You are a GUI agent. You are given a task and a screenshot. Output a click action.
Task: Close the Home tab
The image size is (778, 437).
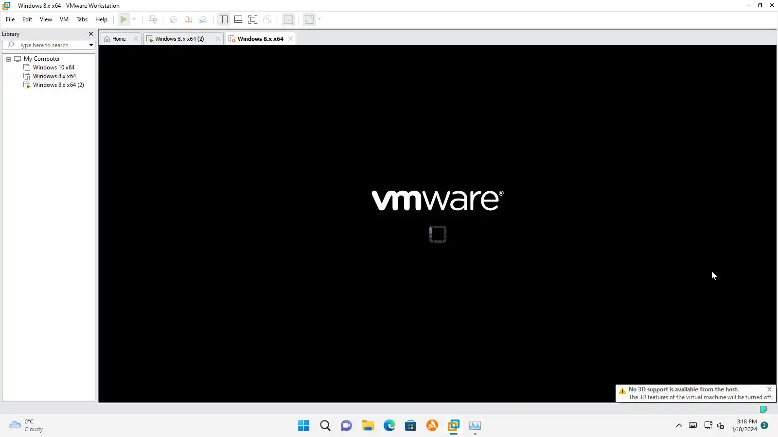tap(136, 39)
